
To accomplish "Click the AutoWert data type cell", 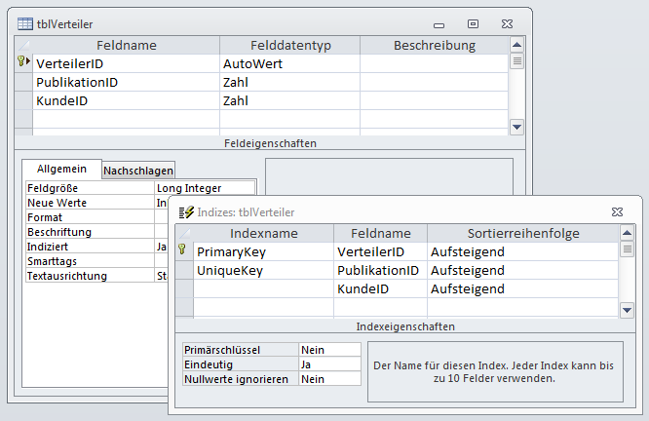I will [289, 63].
